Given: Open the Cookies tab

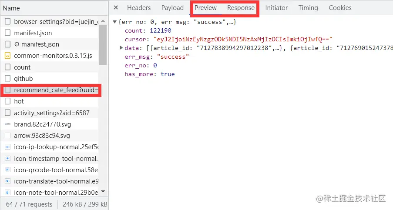Looking at the screenshot, I should (x=340, y=8).
